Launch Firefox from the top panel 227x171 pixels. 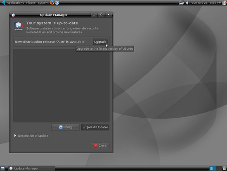52,2
